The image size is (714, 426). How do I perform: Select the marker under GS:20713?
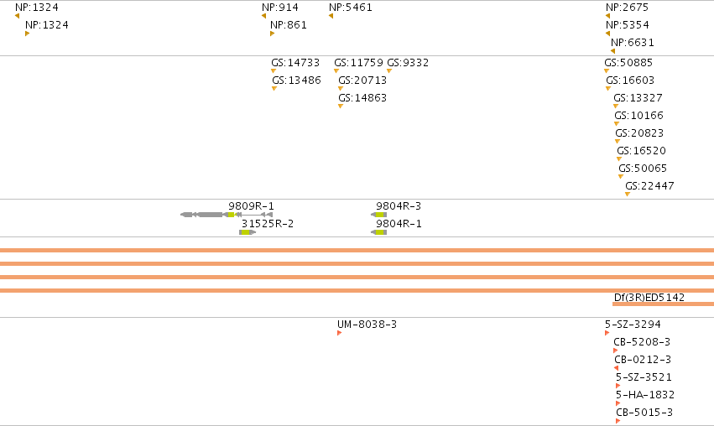[341, 89]
